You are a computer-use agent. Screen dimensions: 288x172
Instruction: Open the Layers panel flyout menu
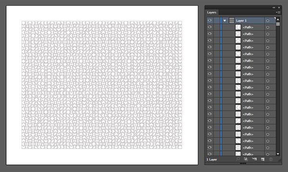tap(278, 12)
